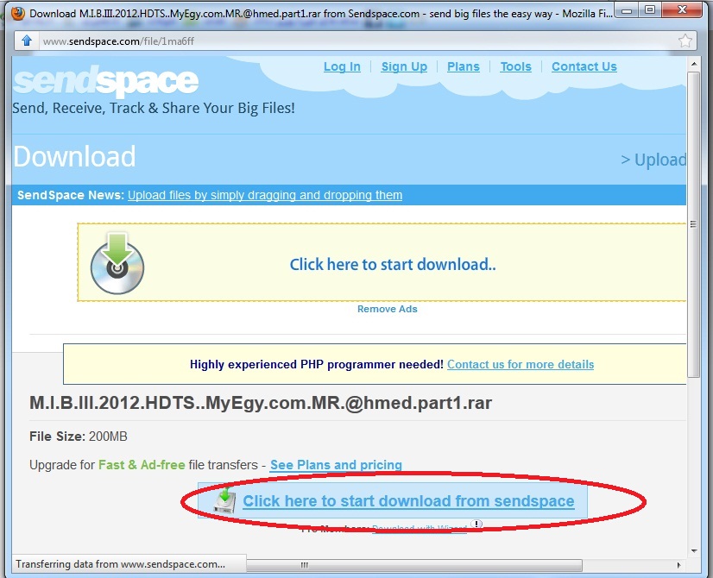Click the Firefox icon in title bar

click(x=16, y=13)
